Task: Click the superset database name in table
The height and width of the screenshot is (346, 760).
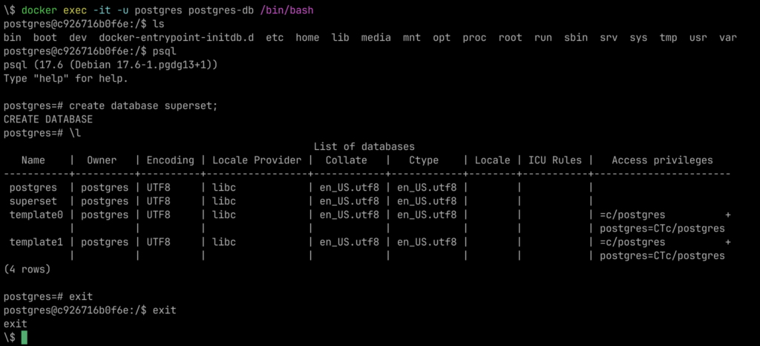Action: click(x=33, y=201)
